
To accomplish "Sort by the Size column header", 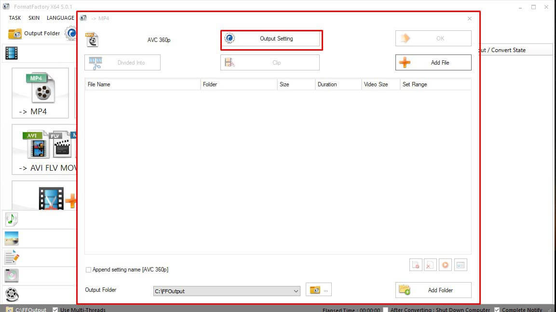I will [x=296, y=84].
